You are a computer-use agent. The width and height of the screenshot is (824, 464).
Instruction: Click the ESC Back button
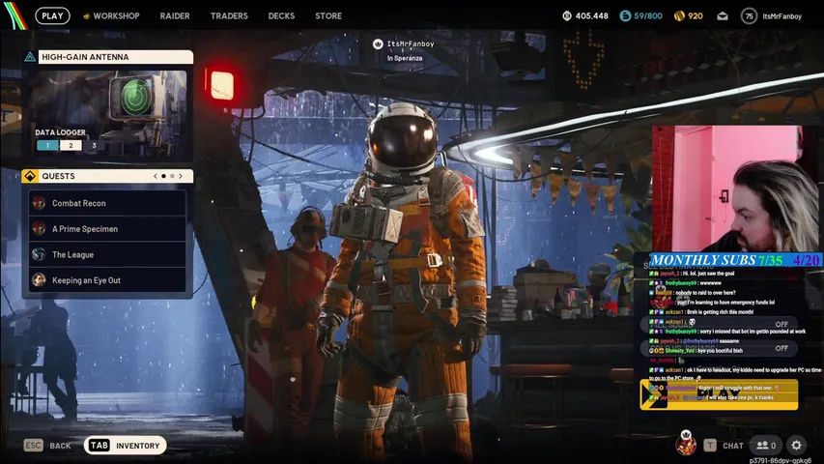click(x=47, y=446)
